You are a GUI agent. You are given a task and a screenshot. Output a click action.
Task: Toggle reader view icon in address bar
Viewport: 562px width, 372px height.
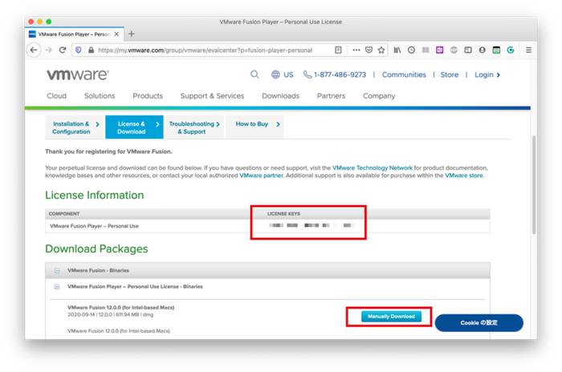(338, 51)
